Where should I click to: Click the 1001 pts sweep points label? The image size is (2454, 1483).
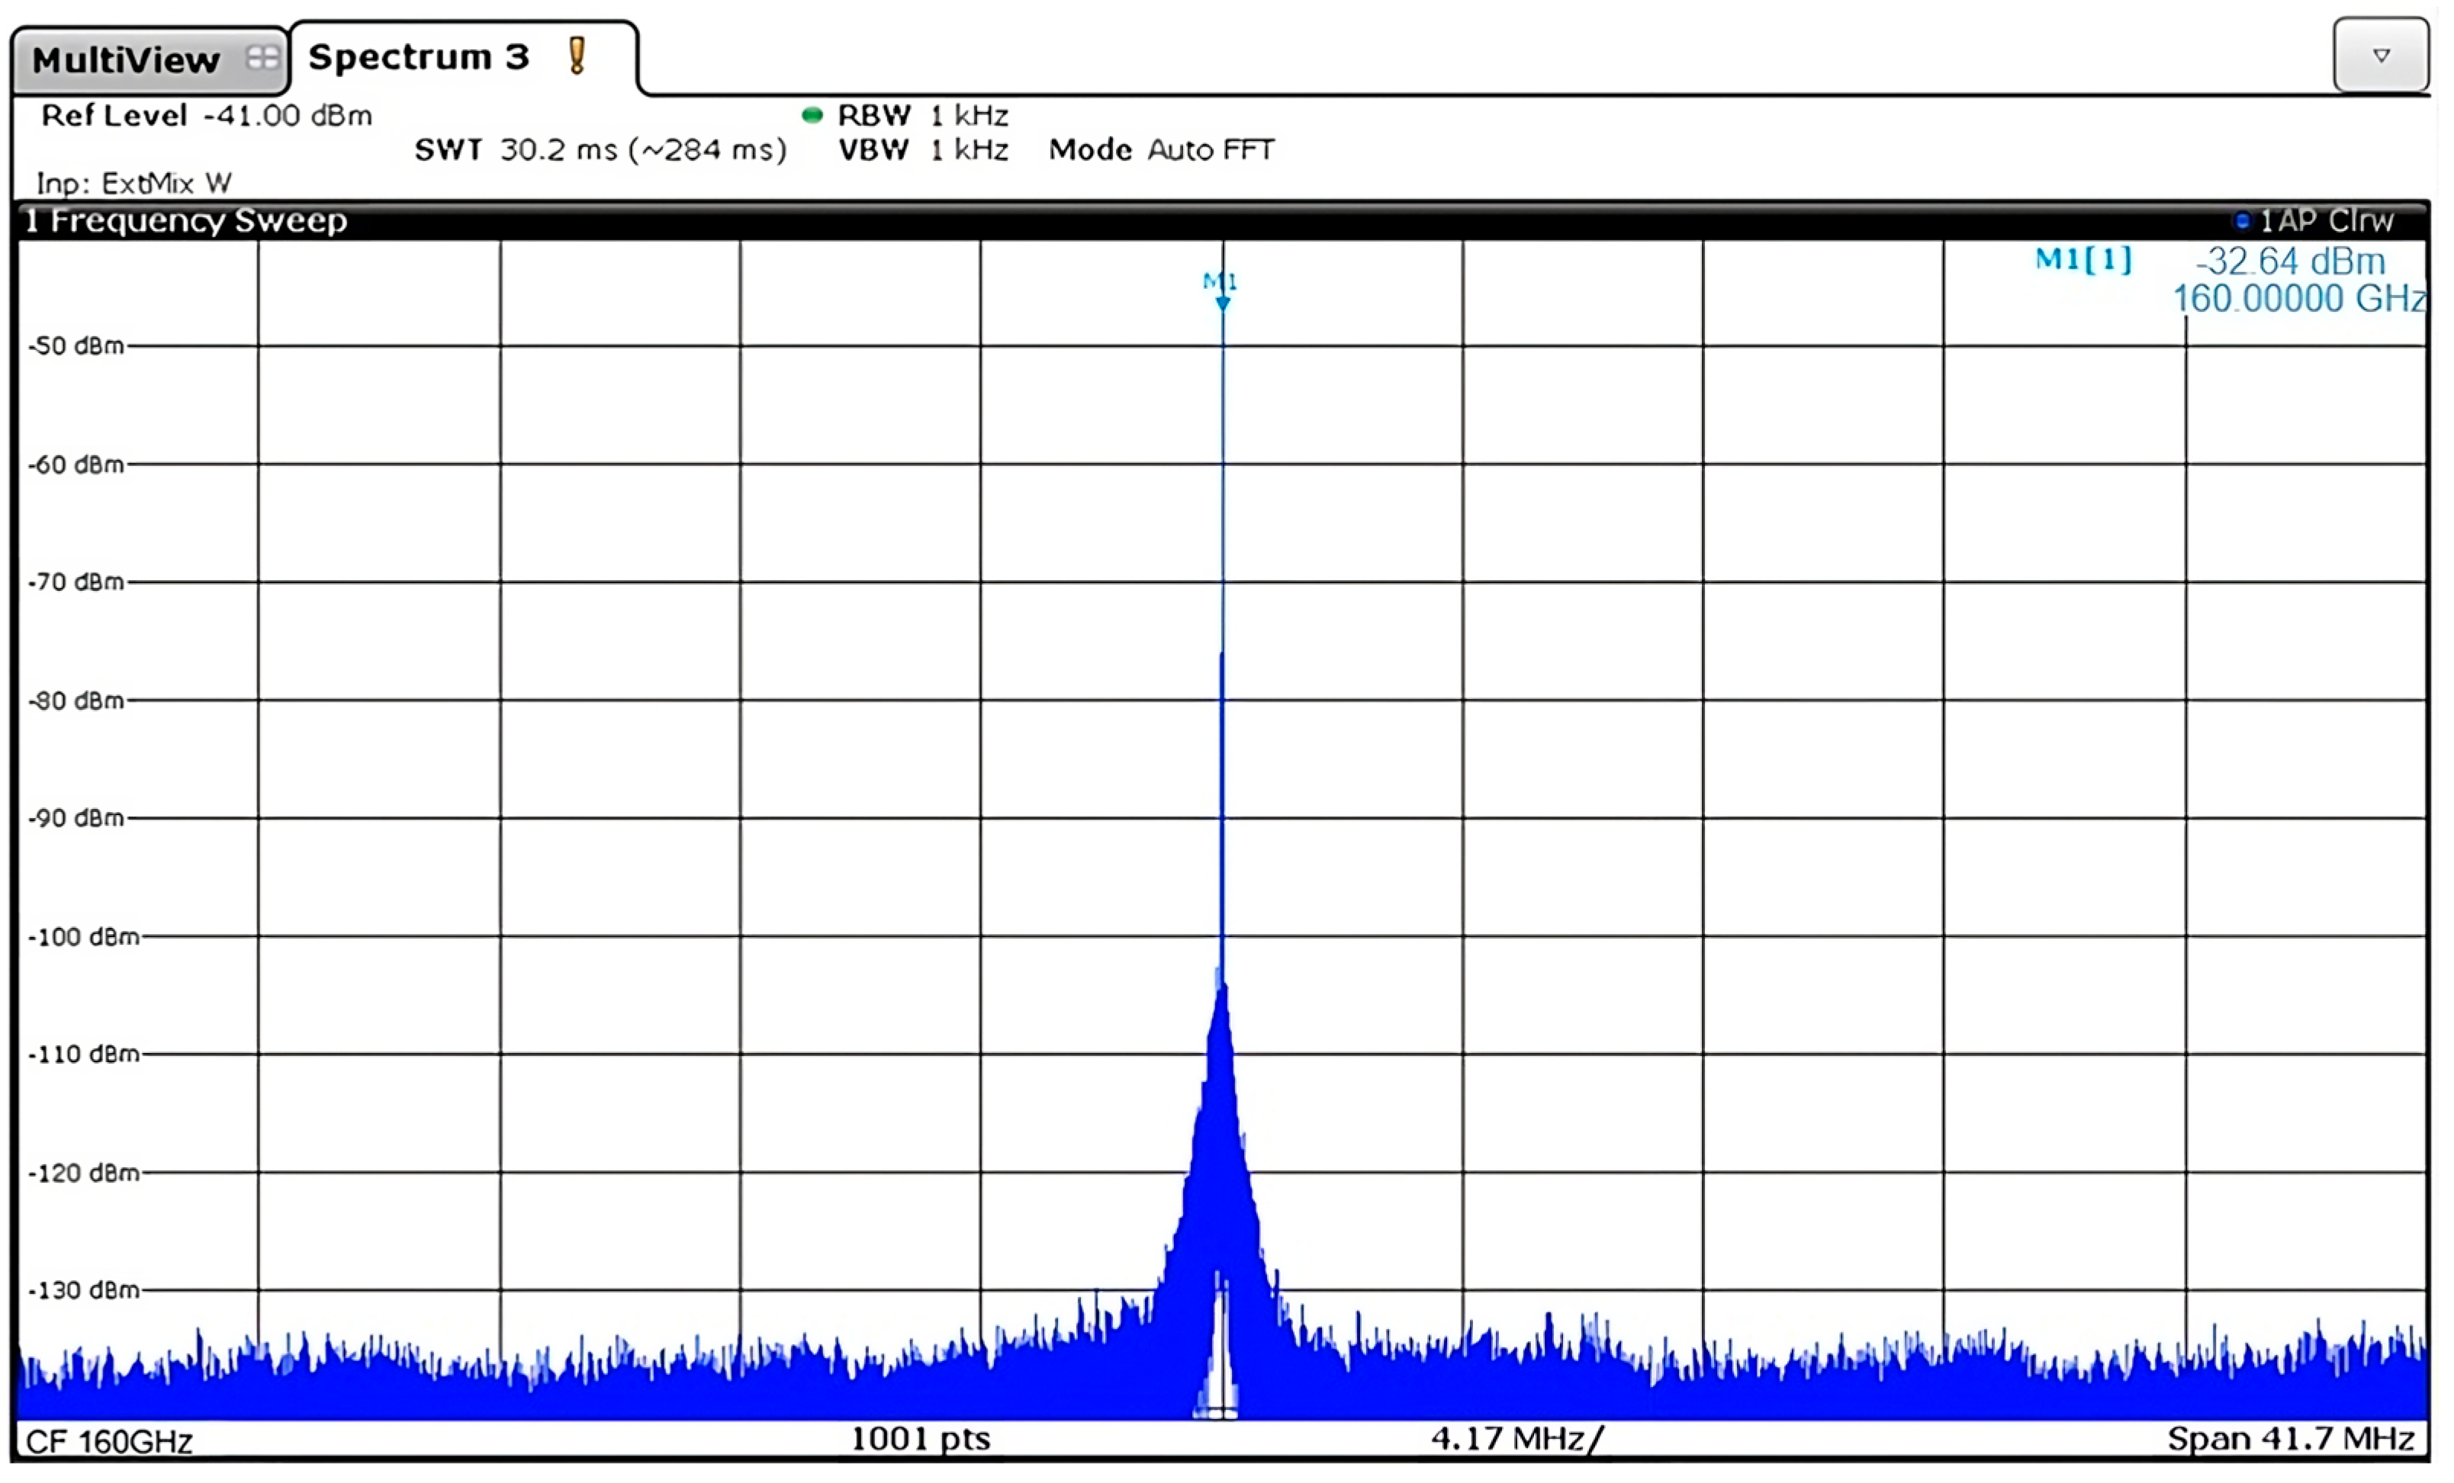[920, 1438]
